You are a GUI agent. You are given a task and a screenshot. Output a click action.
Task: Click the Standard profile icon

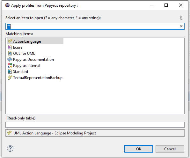pyautogui.click(x=10, y=72)
